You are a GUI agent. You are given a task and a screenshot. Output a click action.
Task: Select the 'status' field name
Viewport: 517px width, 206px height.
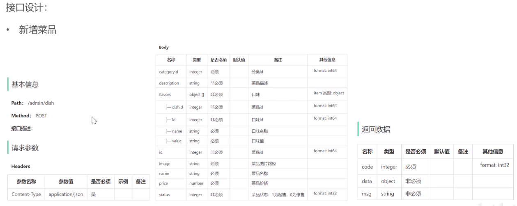point(164,195)
